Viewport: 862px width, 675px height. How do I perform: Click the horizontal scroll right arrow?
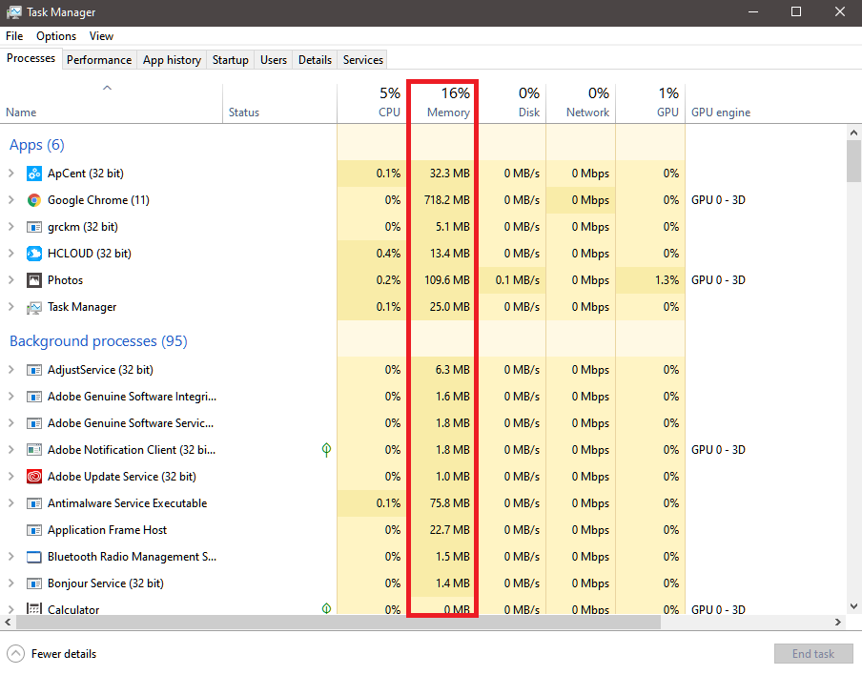838,623
